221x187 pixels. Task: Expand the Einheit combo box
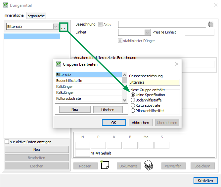(x=147, y=32)
